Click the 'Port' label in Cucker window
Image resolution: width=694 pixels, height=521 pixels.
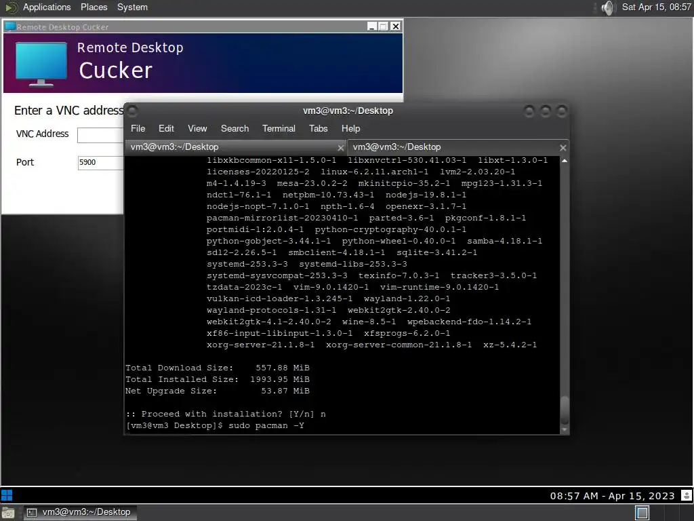click(25, 162)
